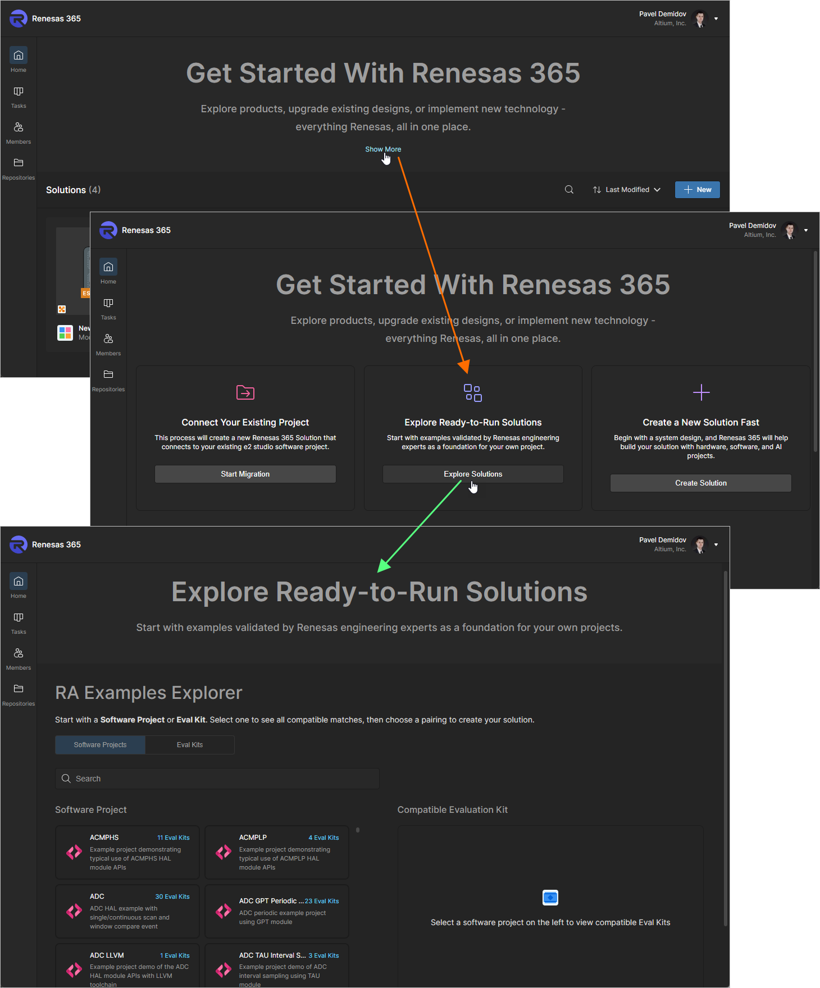Click the Home icon in the top window sidebar
Viewport: 820px width, 988px height.
19,55
